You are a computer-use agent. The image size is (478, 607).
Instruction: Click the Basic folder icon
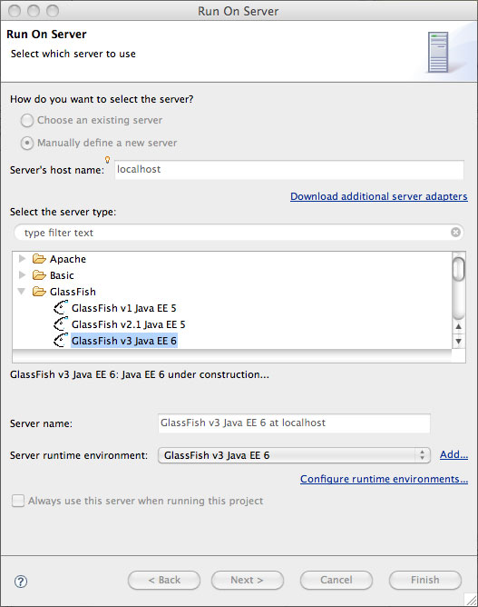[x=39, y=274]
